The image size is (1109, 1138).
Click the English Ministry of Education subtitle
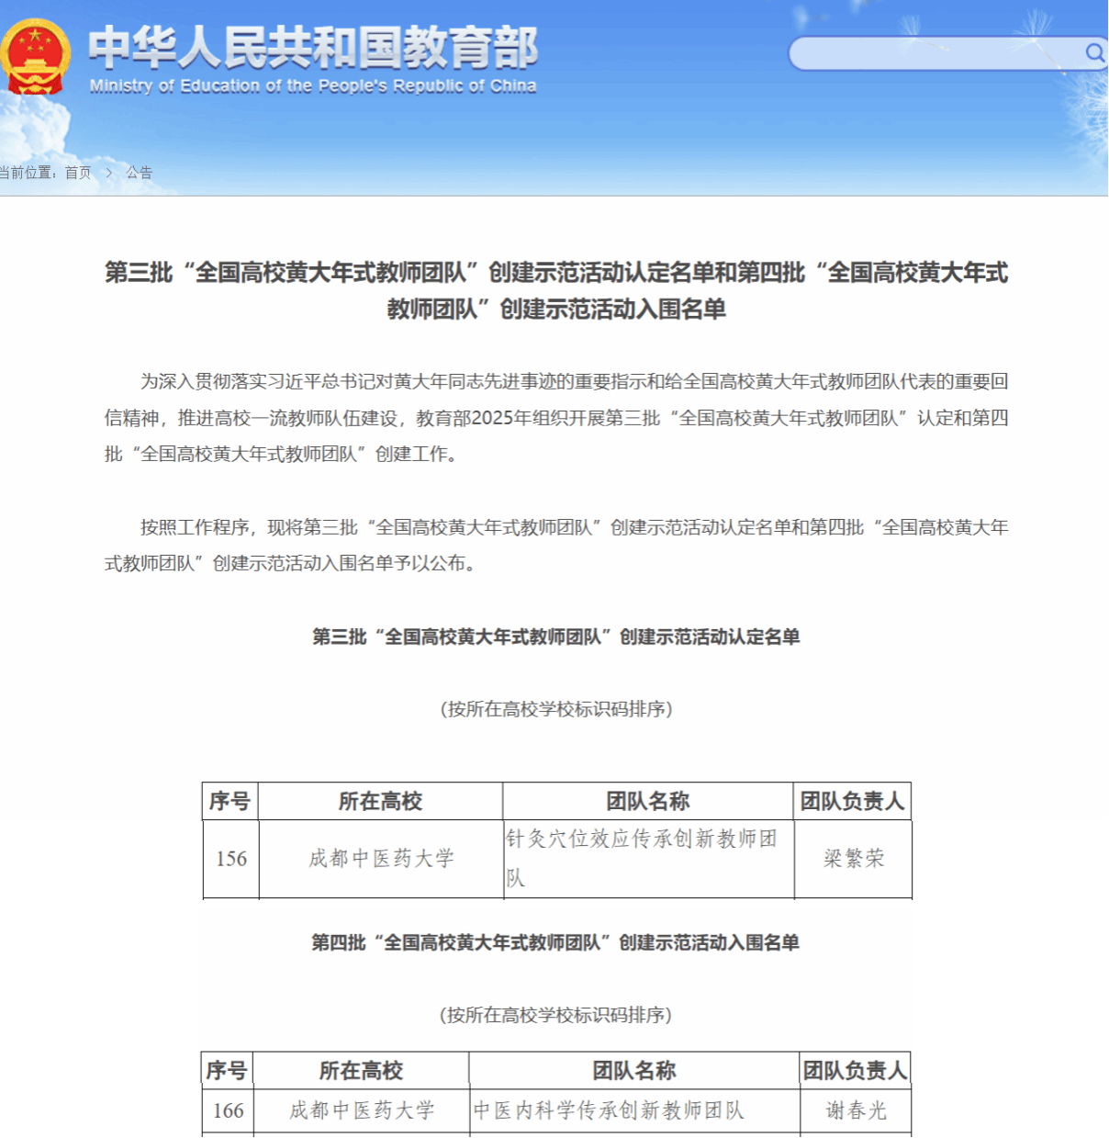pyautogui.click(x=312, y=86)
